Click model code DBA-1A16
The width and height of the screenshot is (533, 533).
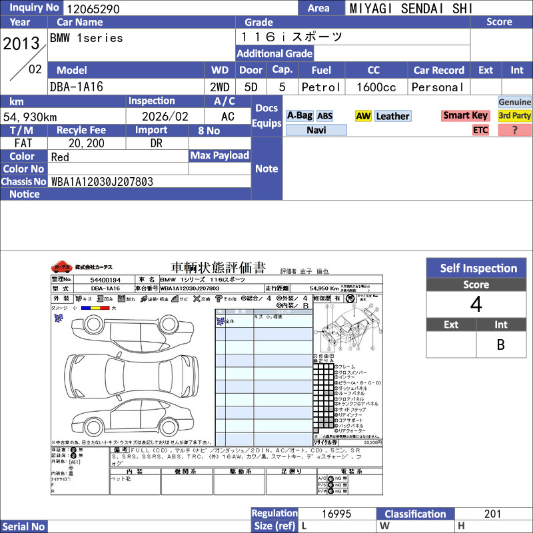pyautogui.click(x=77, y=87)
